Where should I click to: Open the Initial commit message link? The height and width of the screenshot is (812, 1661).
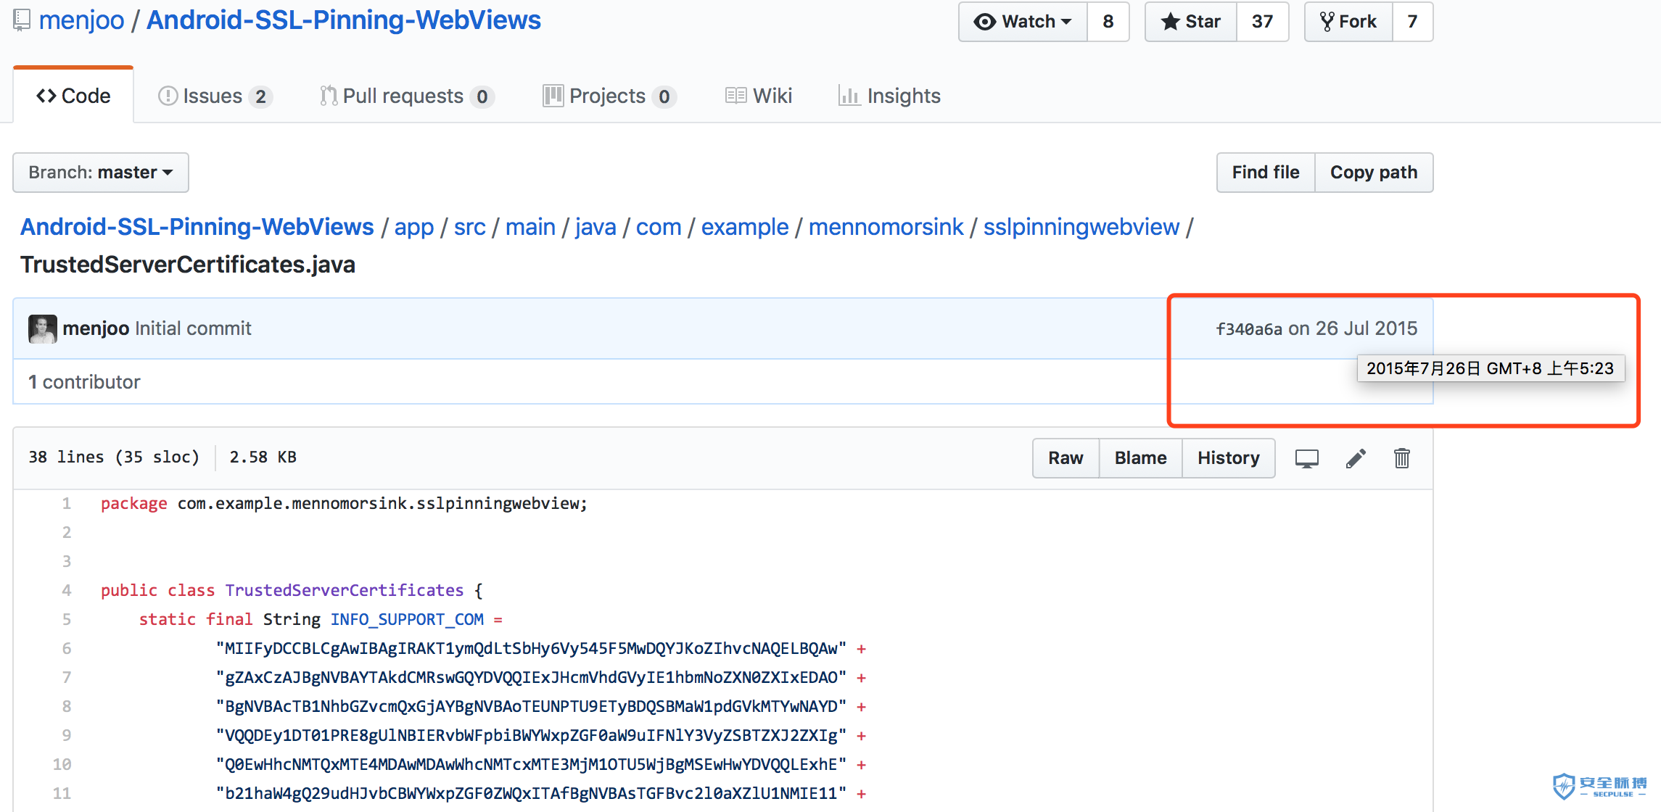click(x=193, y=328)
